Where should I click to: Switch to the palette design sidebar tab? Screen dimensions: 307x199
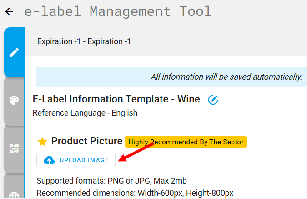pos(14,100)
